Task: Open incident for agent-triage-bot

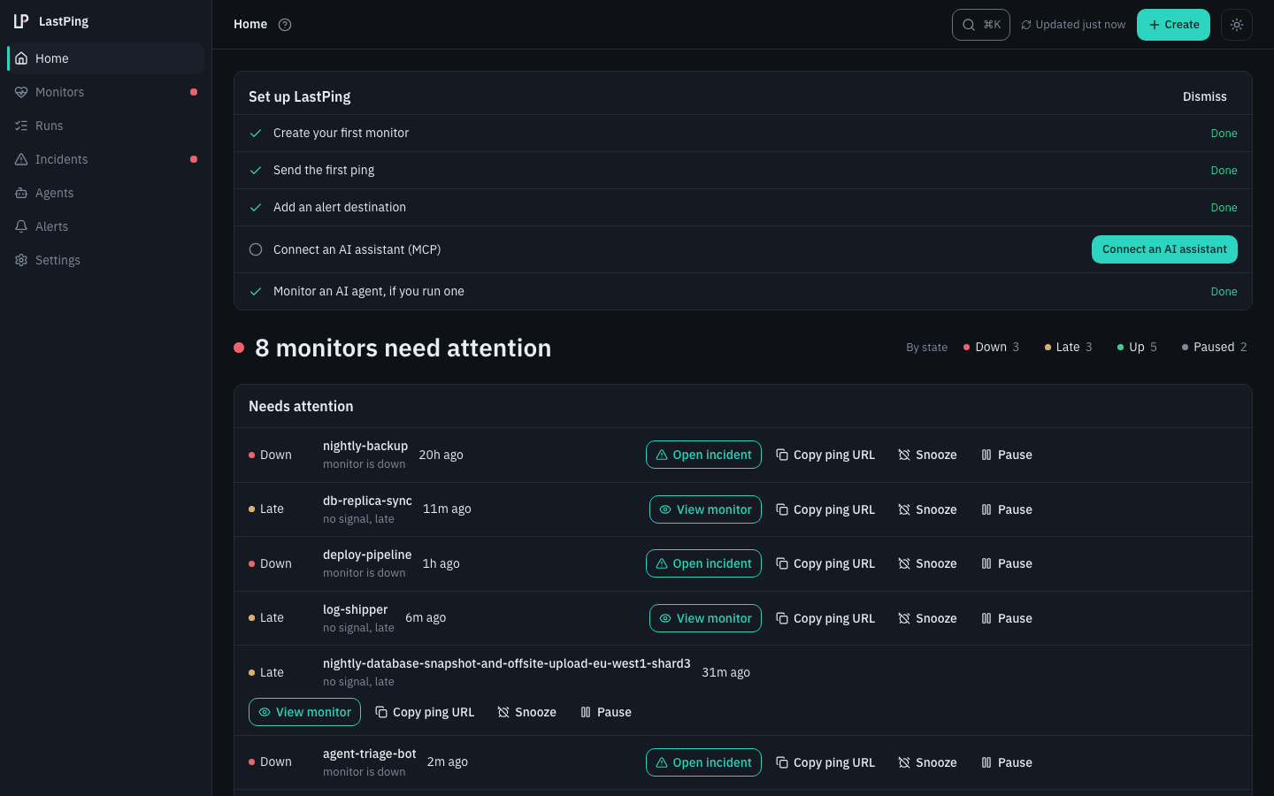Action: point(703,762)
